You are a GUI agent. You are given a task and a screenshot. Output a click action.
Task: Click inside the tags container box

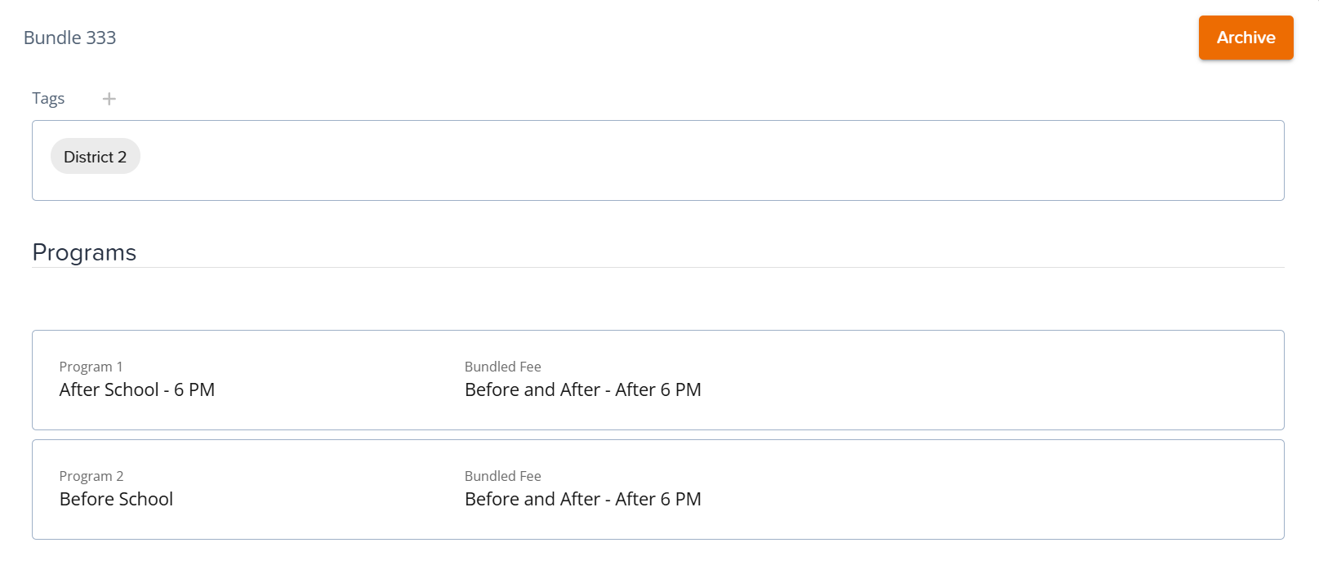[x=658, y=160]
